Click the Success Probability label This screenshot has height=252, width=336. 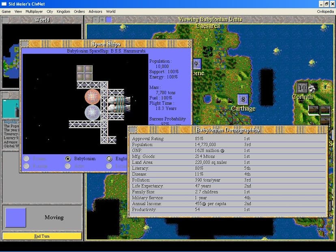point(167,119)
